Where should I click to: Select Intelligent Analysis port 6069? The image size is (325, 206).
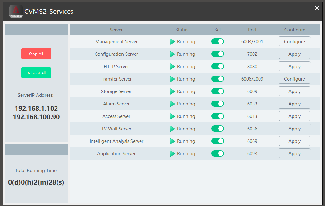click(252, 141)
